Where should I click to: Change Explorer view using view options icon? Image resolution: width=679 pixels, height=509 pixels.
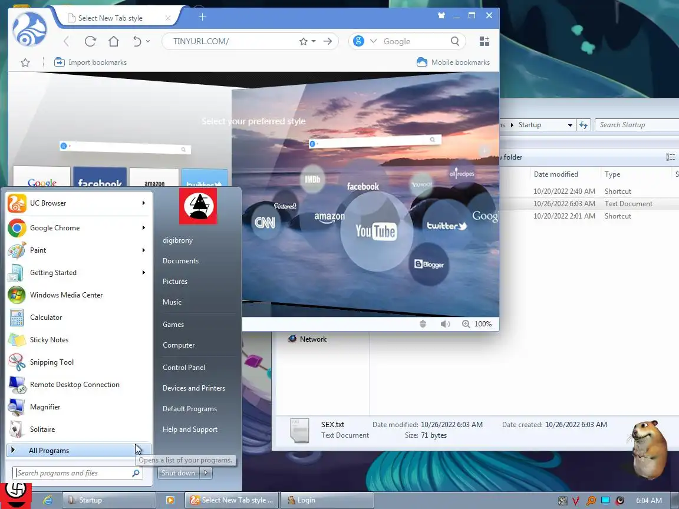click(670, 157)
